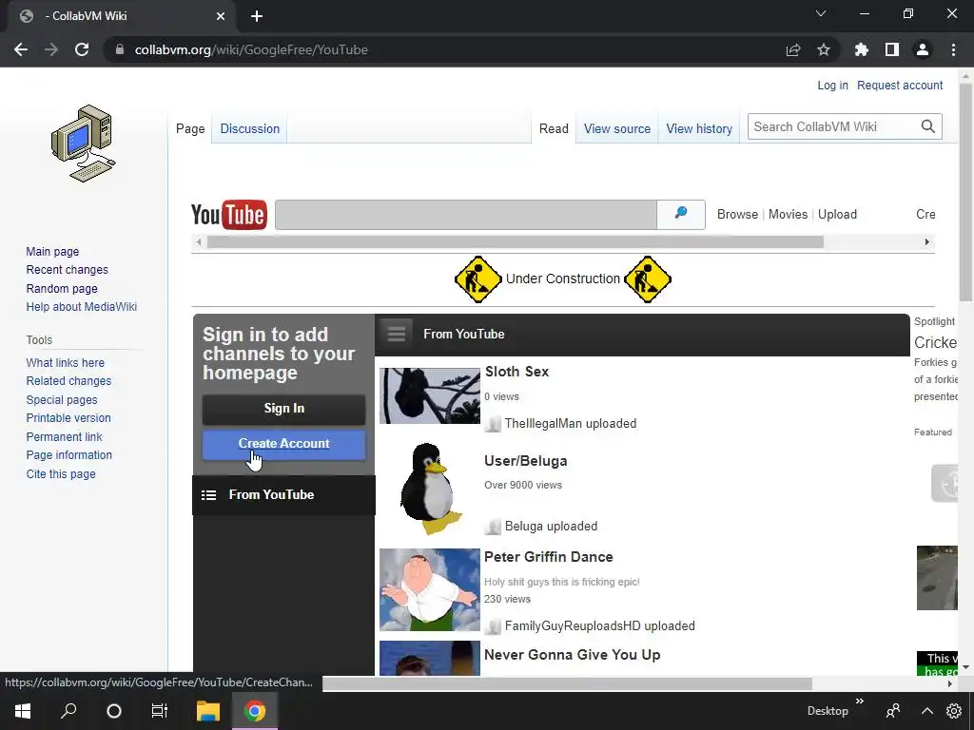Open Help about MediaWiki link
Image resolution: width=974 pixels, height=730 pixels.
[82, 307]
